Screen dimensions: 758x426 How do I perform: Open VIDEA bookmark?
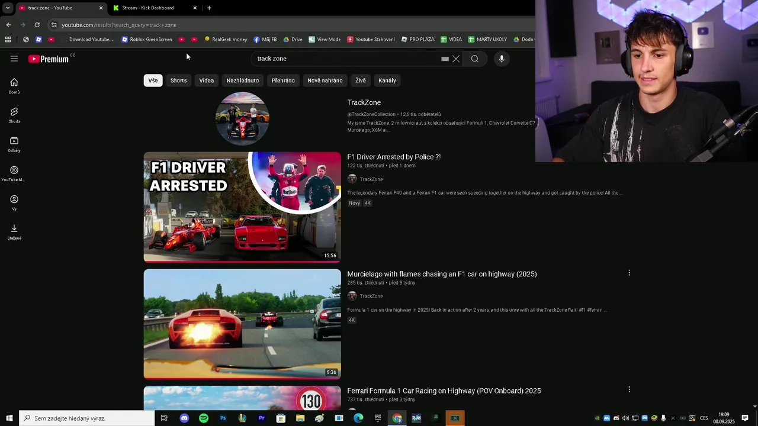[x=451, y=39]
